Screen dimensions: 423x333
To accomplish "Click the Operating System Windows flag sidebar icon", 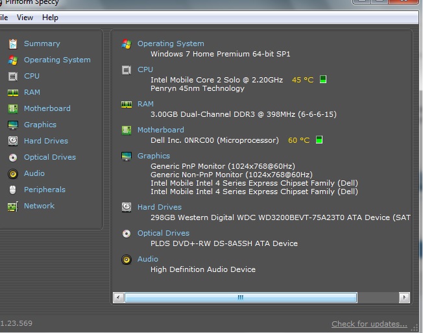I will click(13, 60).
